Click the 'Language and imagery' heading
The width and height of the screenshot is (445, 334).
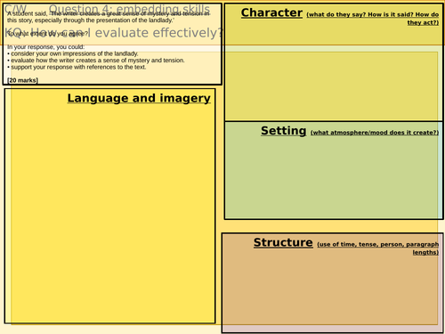[x=139, y=98]
